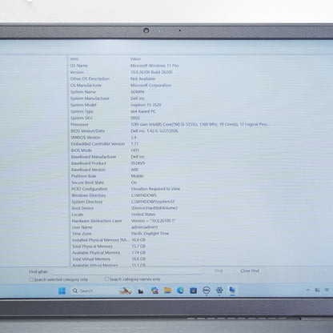Screen dimensions: 333x333
Task: Click the Item column header
Action: [98, 58]
